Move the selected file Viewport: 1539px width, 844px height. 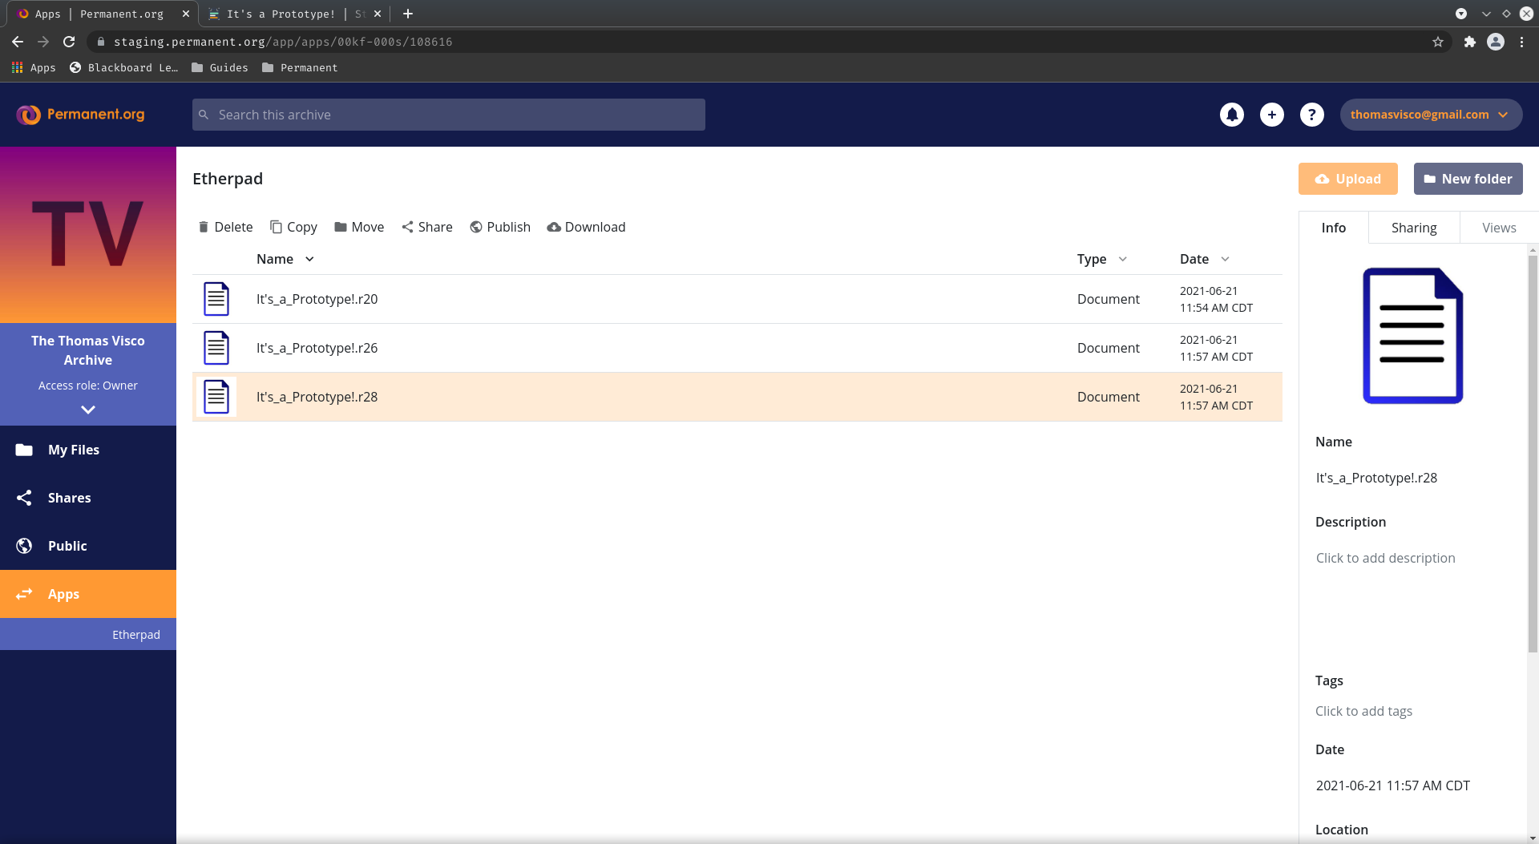click(x=359, y=227)
